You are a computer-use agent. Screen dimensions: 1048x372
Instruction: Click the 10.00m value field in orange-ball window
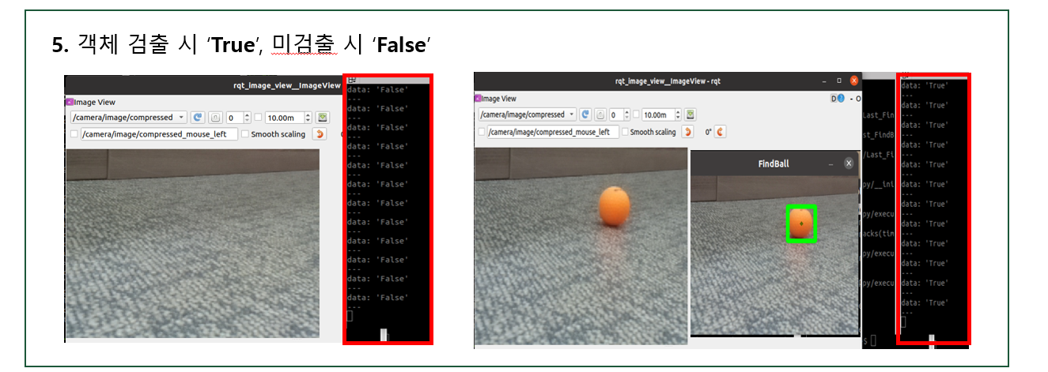[656, 115]
